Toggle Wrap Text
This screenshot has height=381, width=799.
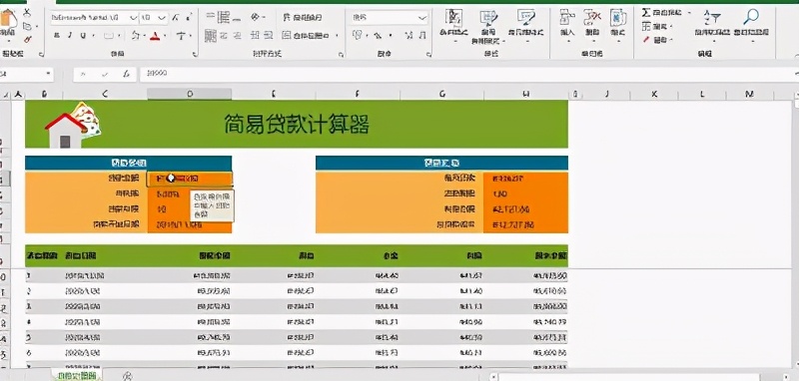coord(304,18)
